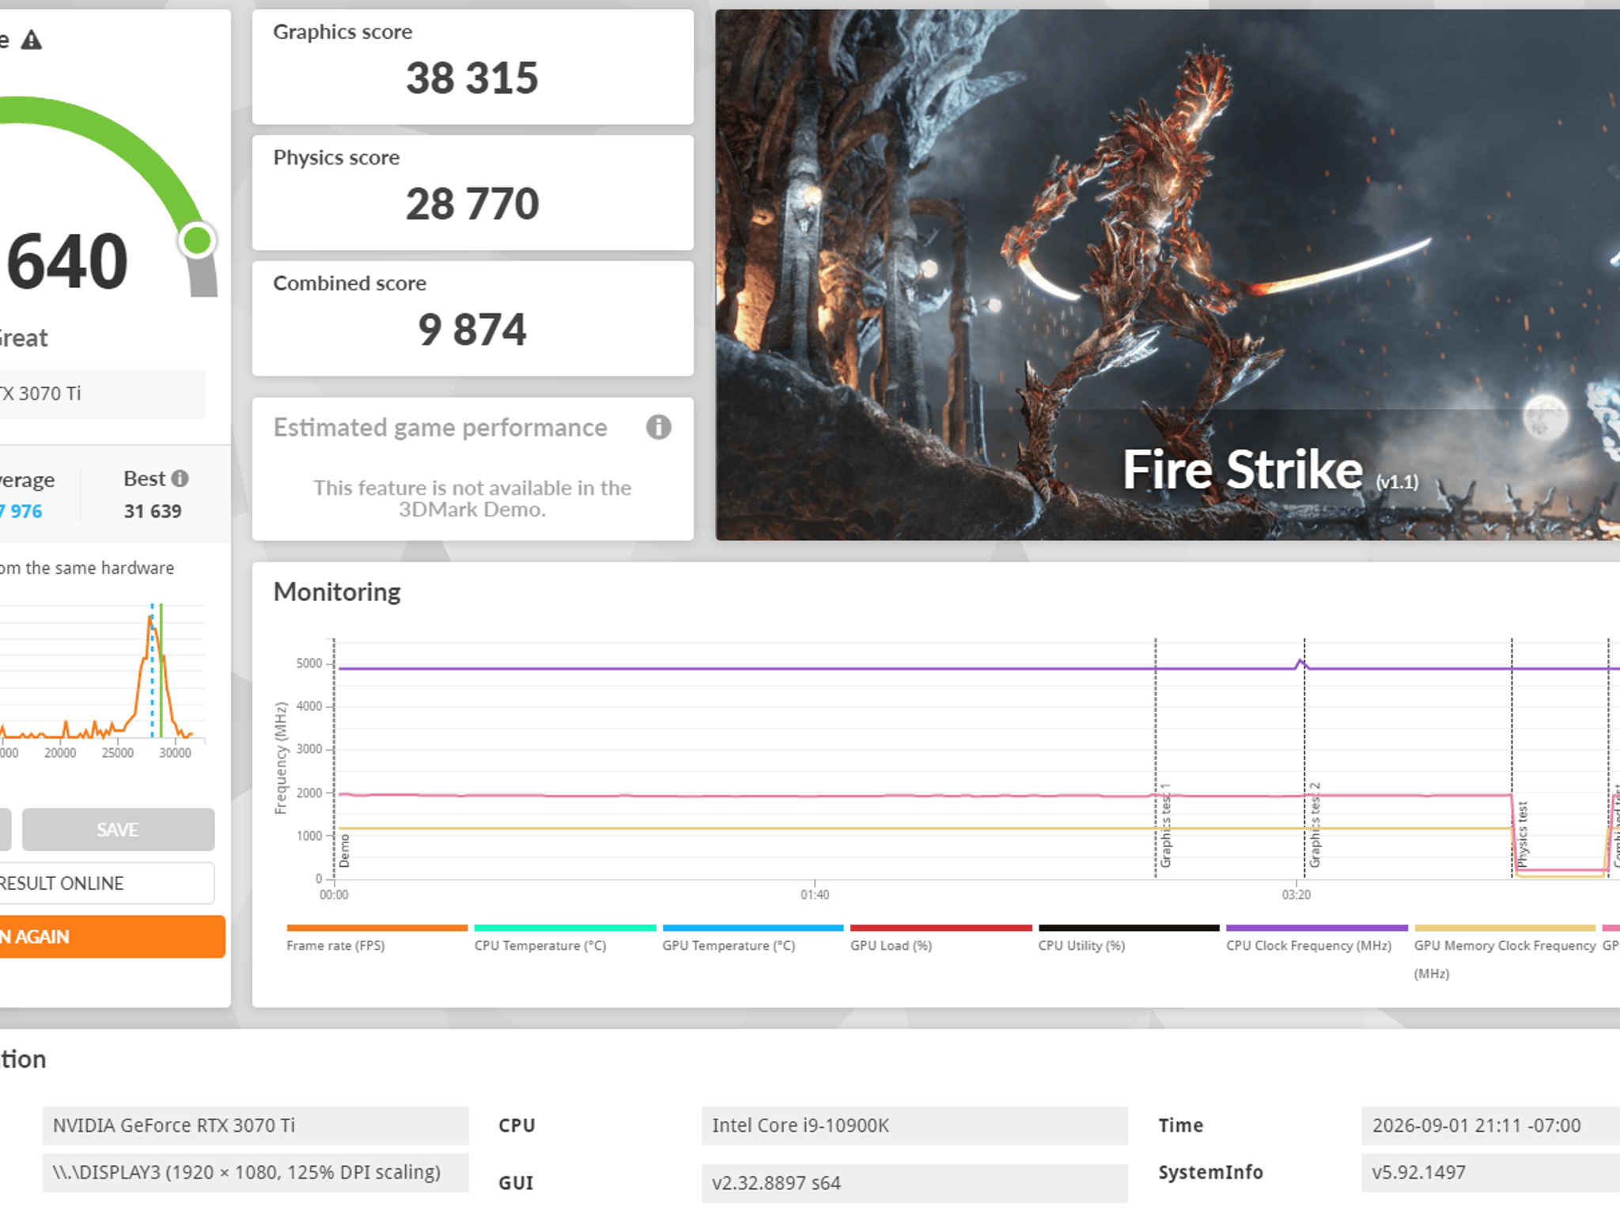The width and height of the screenshot is (1620, 1215).
Task: Click the 20000 label under the histogram
Action: (x=60, y=752)
